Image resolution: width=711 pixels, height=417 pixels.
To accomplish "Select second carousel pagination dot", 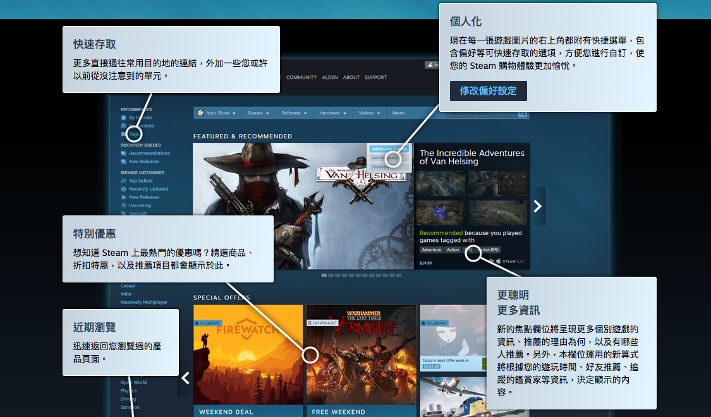I will [x=331, y=275].
